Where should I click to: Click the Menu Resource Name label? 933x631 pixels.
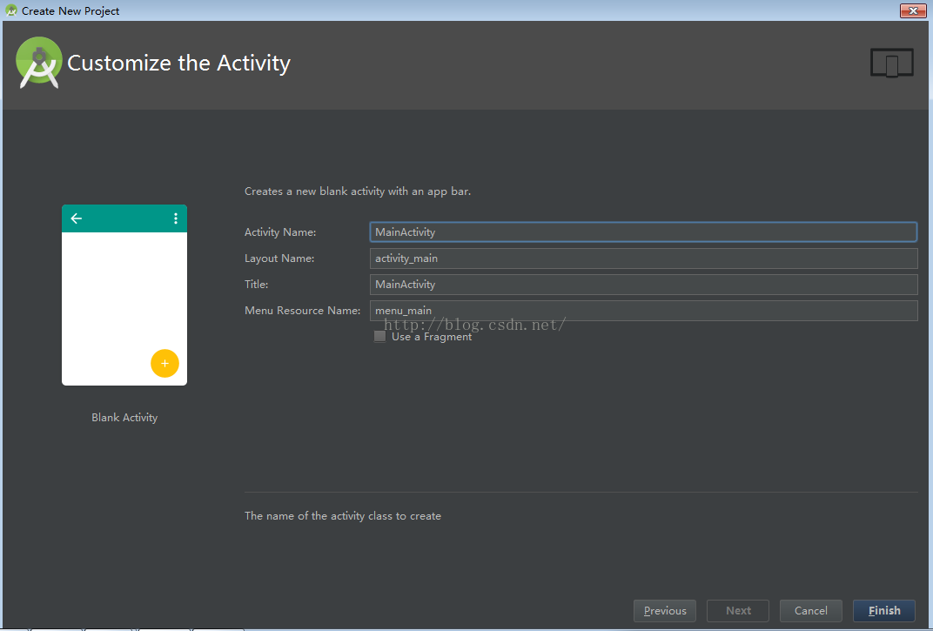click(x=302, y=311)
